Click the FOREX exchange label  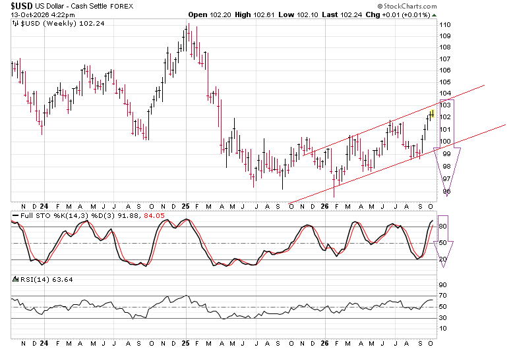[121, 7]
